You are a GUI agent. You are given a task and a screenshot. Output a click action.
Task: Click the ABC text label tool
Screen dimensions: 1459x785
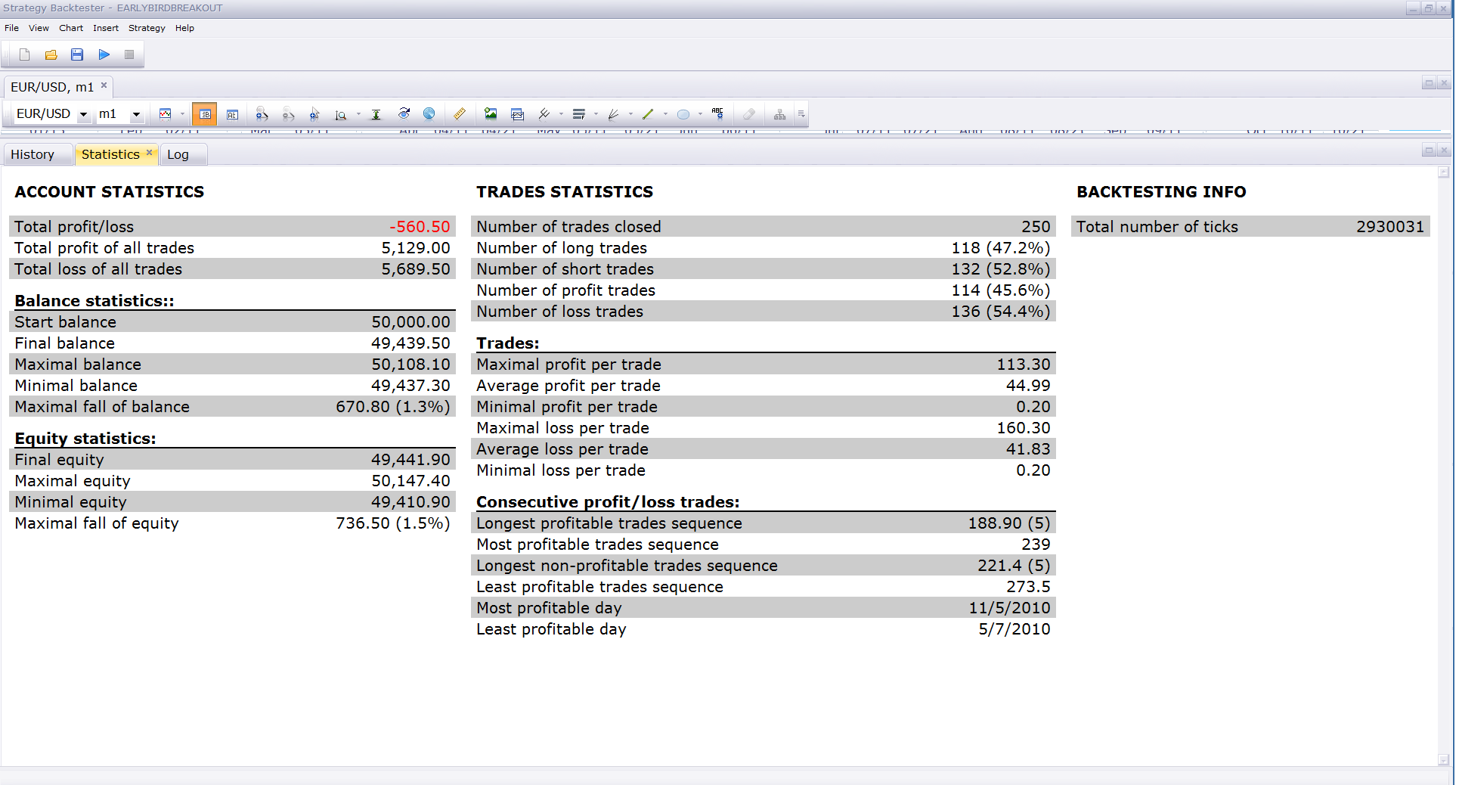coord(717,114)
